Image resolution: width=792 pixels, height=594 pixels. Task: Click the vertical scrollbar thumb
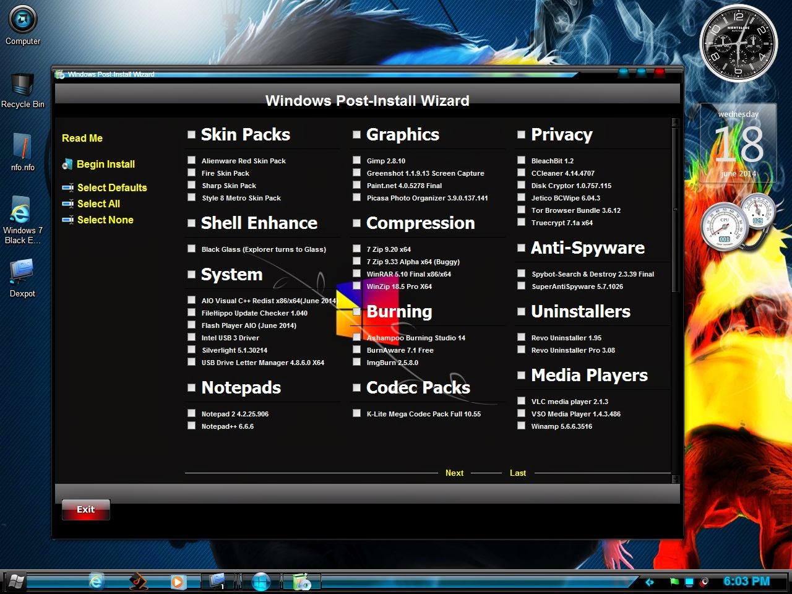tap(675, 209)
